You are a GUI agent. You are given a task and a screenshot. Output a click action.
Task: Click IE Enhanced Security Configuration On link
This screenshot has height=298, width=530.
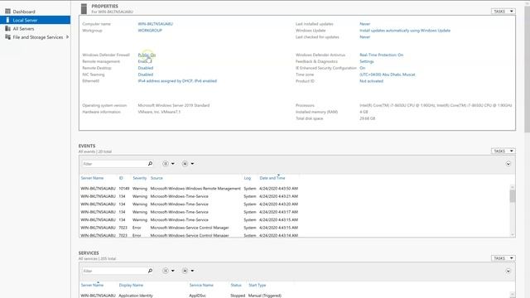click(x=363, y=68)
